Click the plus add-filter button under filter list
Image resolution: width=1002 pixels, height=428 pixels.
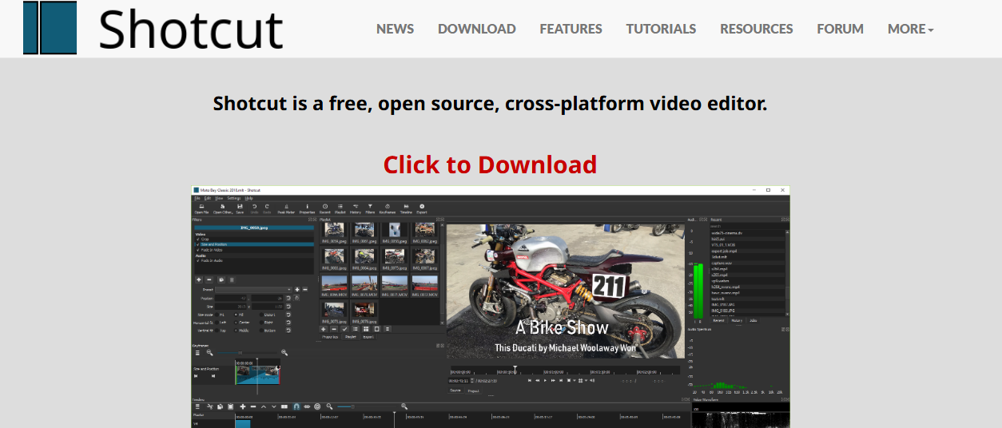click(x=199, y=279)
